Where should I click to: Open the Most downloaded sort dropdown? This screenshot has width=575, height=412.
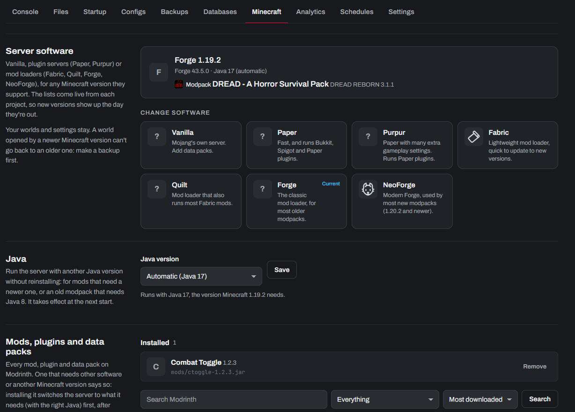tap(480, 399)
